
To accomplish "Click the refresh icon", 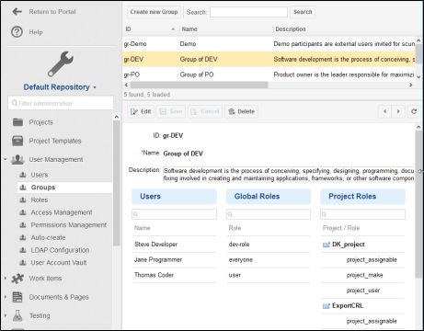I will (x=414, y=111).
